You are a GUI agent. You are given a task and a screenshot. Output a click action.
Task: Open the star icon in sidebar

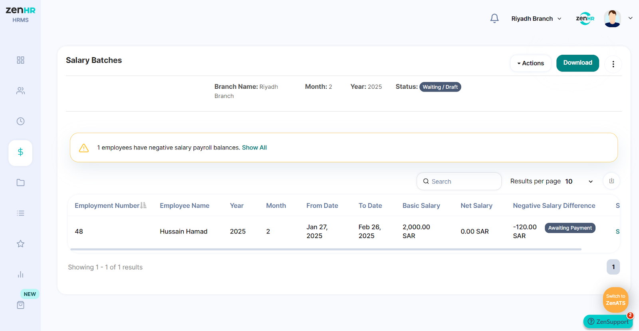[20, 244]
